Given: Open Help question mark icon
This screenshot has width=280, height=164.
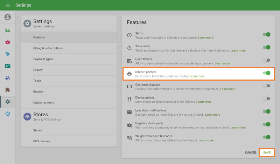Looking at the screenshot, I should pyautogui.click(x=8, y=114).
